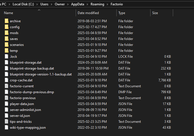
Task: Click the blueprint-storage-backup.dat file icon
Action: coord(6,68)
